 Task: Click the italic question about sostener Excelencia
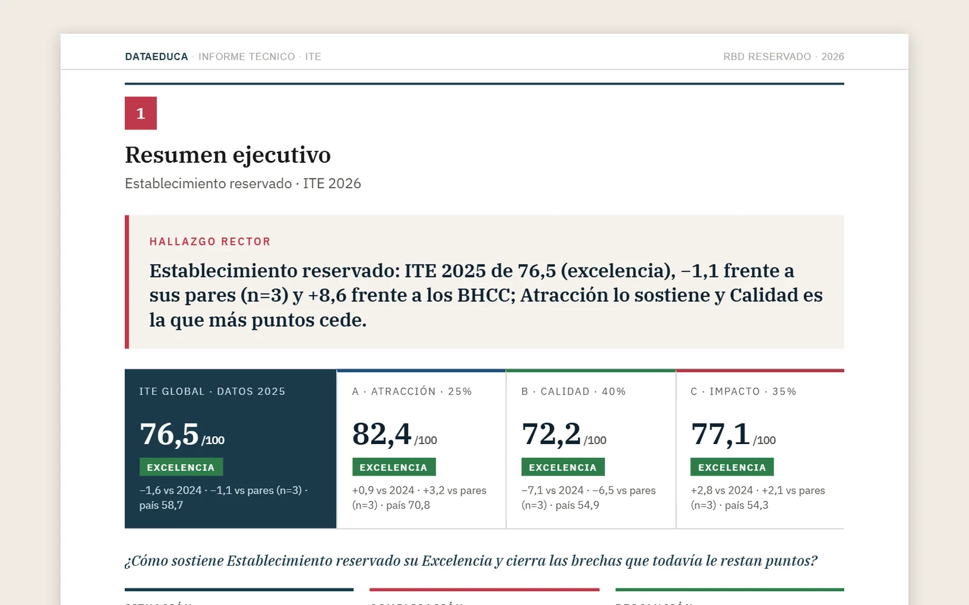(x=471, y=561)
